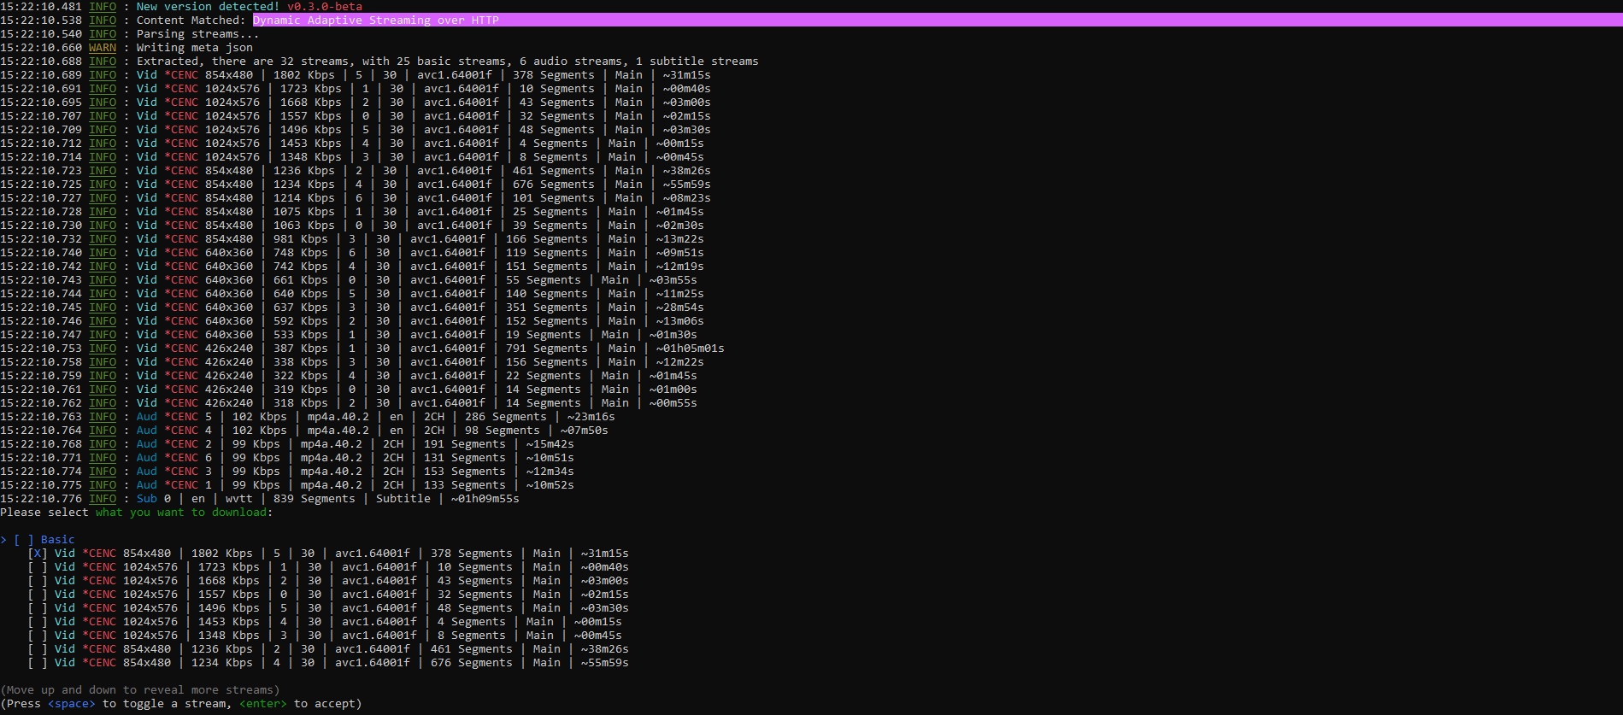Select the 1236 Kbps stream checkbox
Image resolution: width=1623 pixels, height=715 pixels.
pos(38,649)
